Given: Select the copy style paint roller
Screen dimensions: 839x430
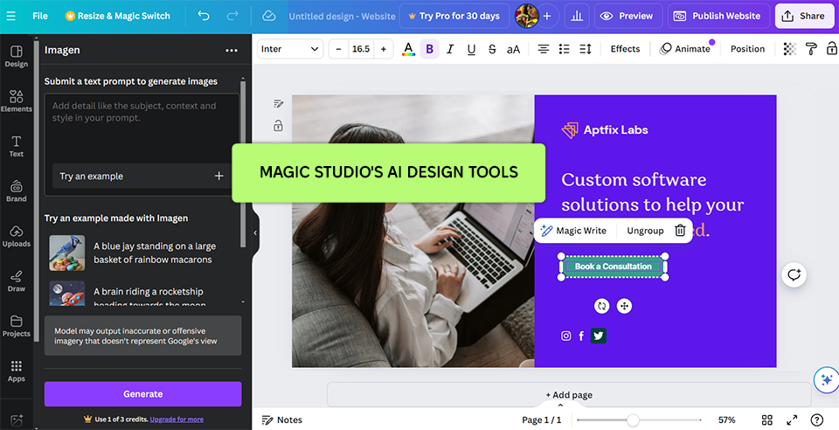Looking at the screenshot, I should coord(811,49).
